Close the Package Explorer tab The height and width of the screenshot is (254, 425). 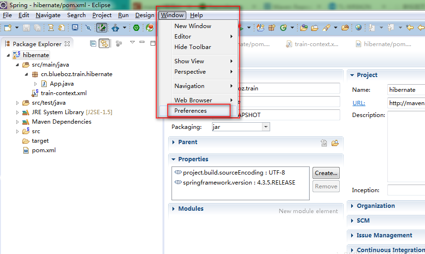pyautogui.click(x=67, y=44)
